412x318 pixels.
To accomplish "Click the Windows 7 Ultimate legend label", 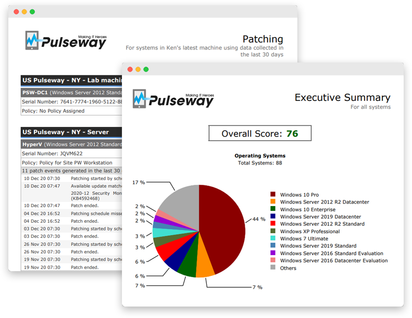I will point(305,239).
